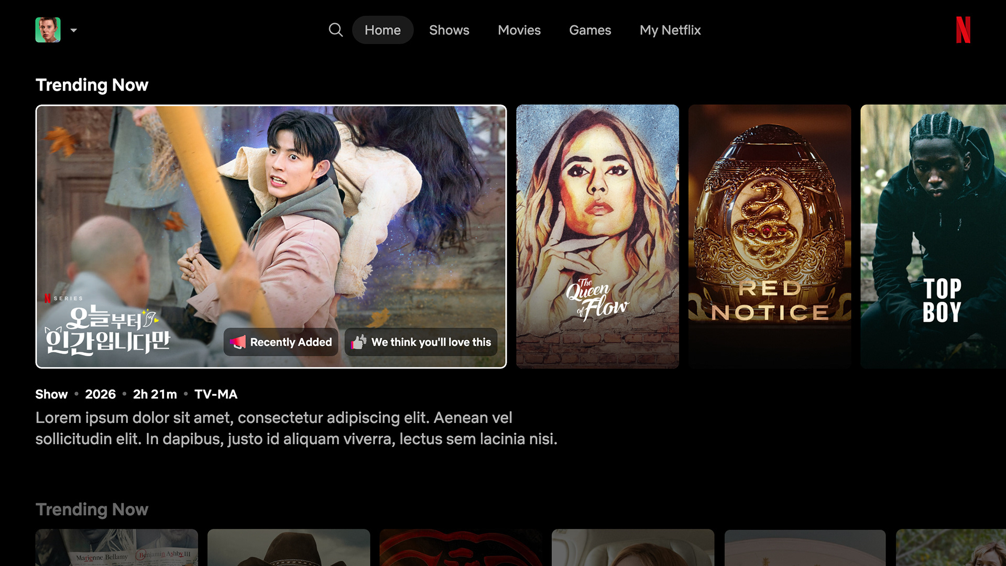This screenshot has height=566, width=1006.
Task: Click the thumbs-up recommendation icon
Action: click(x=359, y=342)
